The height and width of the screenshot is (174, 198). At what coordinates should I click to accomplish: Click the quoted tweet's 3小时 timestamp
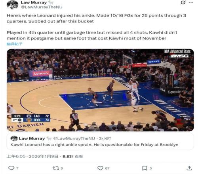(105, 138)
